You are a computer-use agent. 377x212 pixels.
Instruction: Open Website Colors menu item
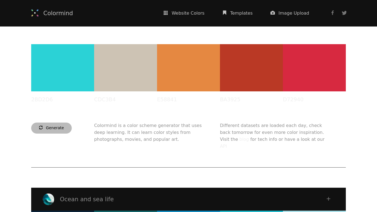pos(188,13)
